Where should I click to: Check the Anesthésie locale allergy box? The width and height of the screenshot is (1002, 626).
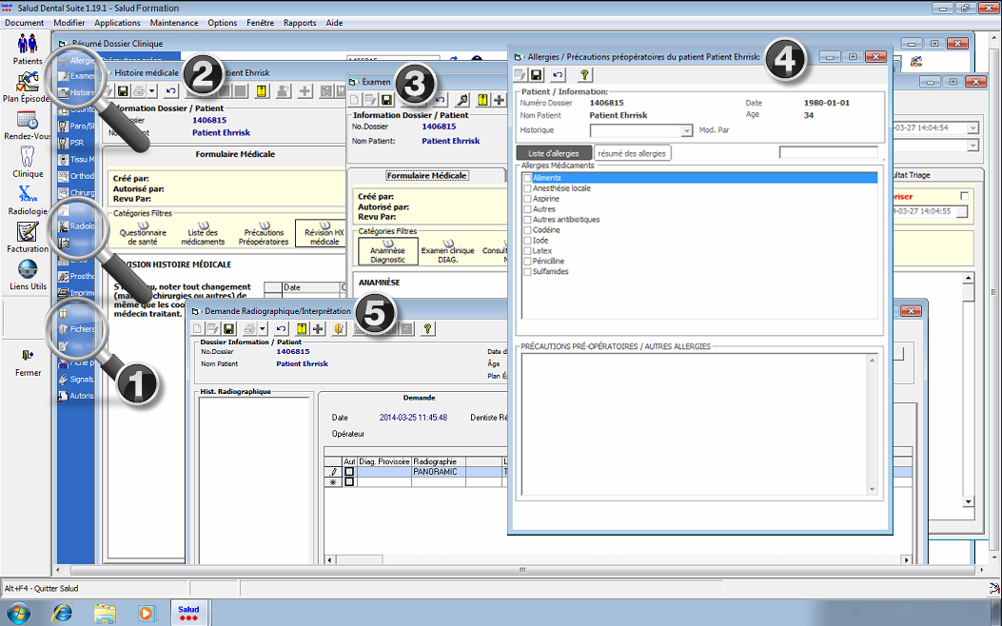[x=527, y=188]
